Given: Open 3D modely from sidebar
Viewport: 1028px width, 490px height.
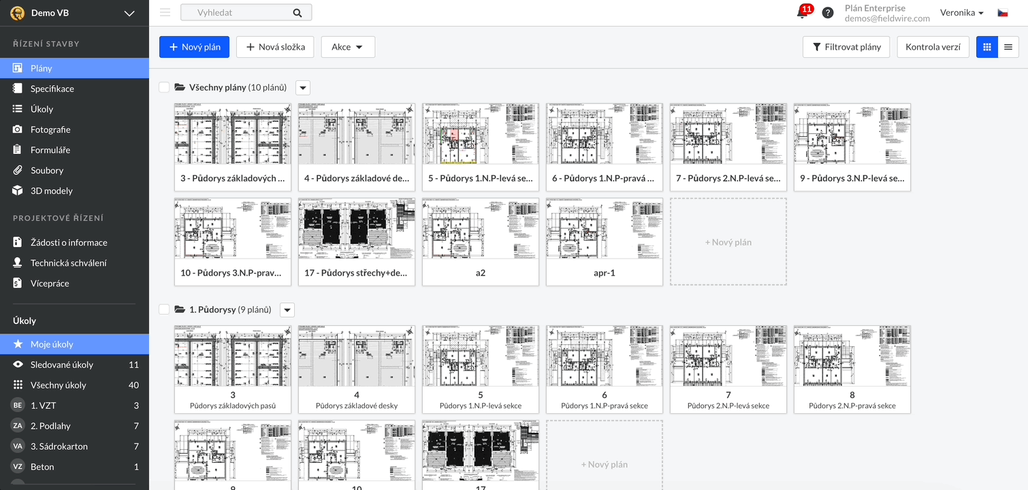Looking at the screenshot, I should click(x=51, y=191).
